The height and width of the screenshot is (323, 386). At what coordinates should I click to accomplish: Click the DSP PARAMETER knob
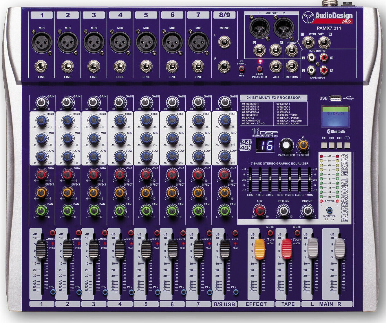[286, 145]
